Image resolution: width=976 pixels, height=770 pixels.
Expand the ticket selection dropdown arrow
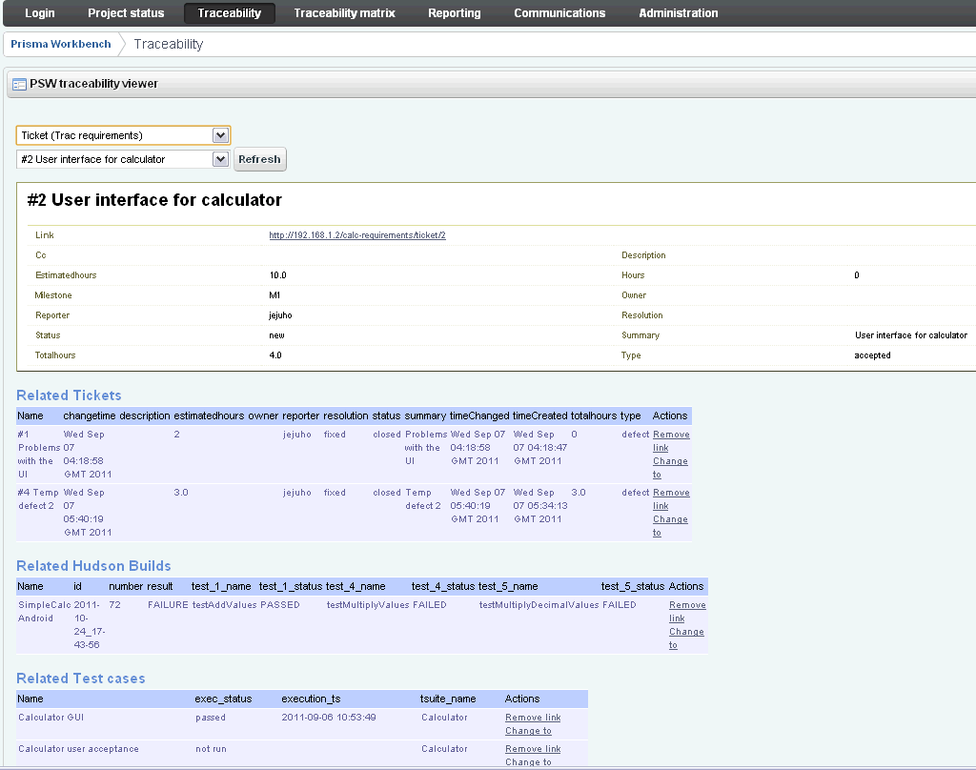point(221,158)
